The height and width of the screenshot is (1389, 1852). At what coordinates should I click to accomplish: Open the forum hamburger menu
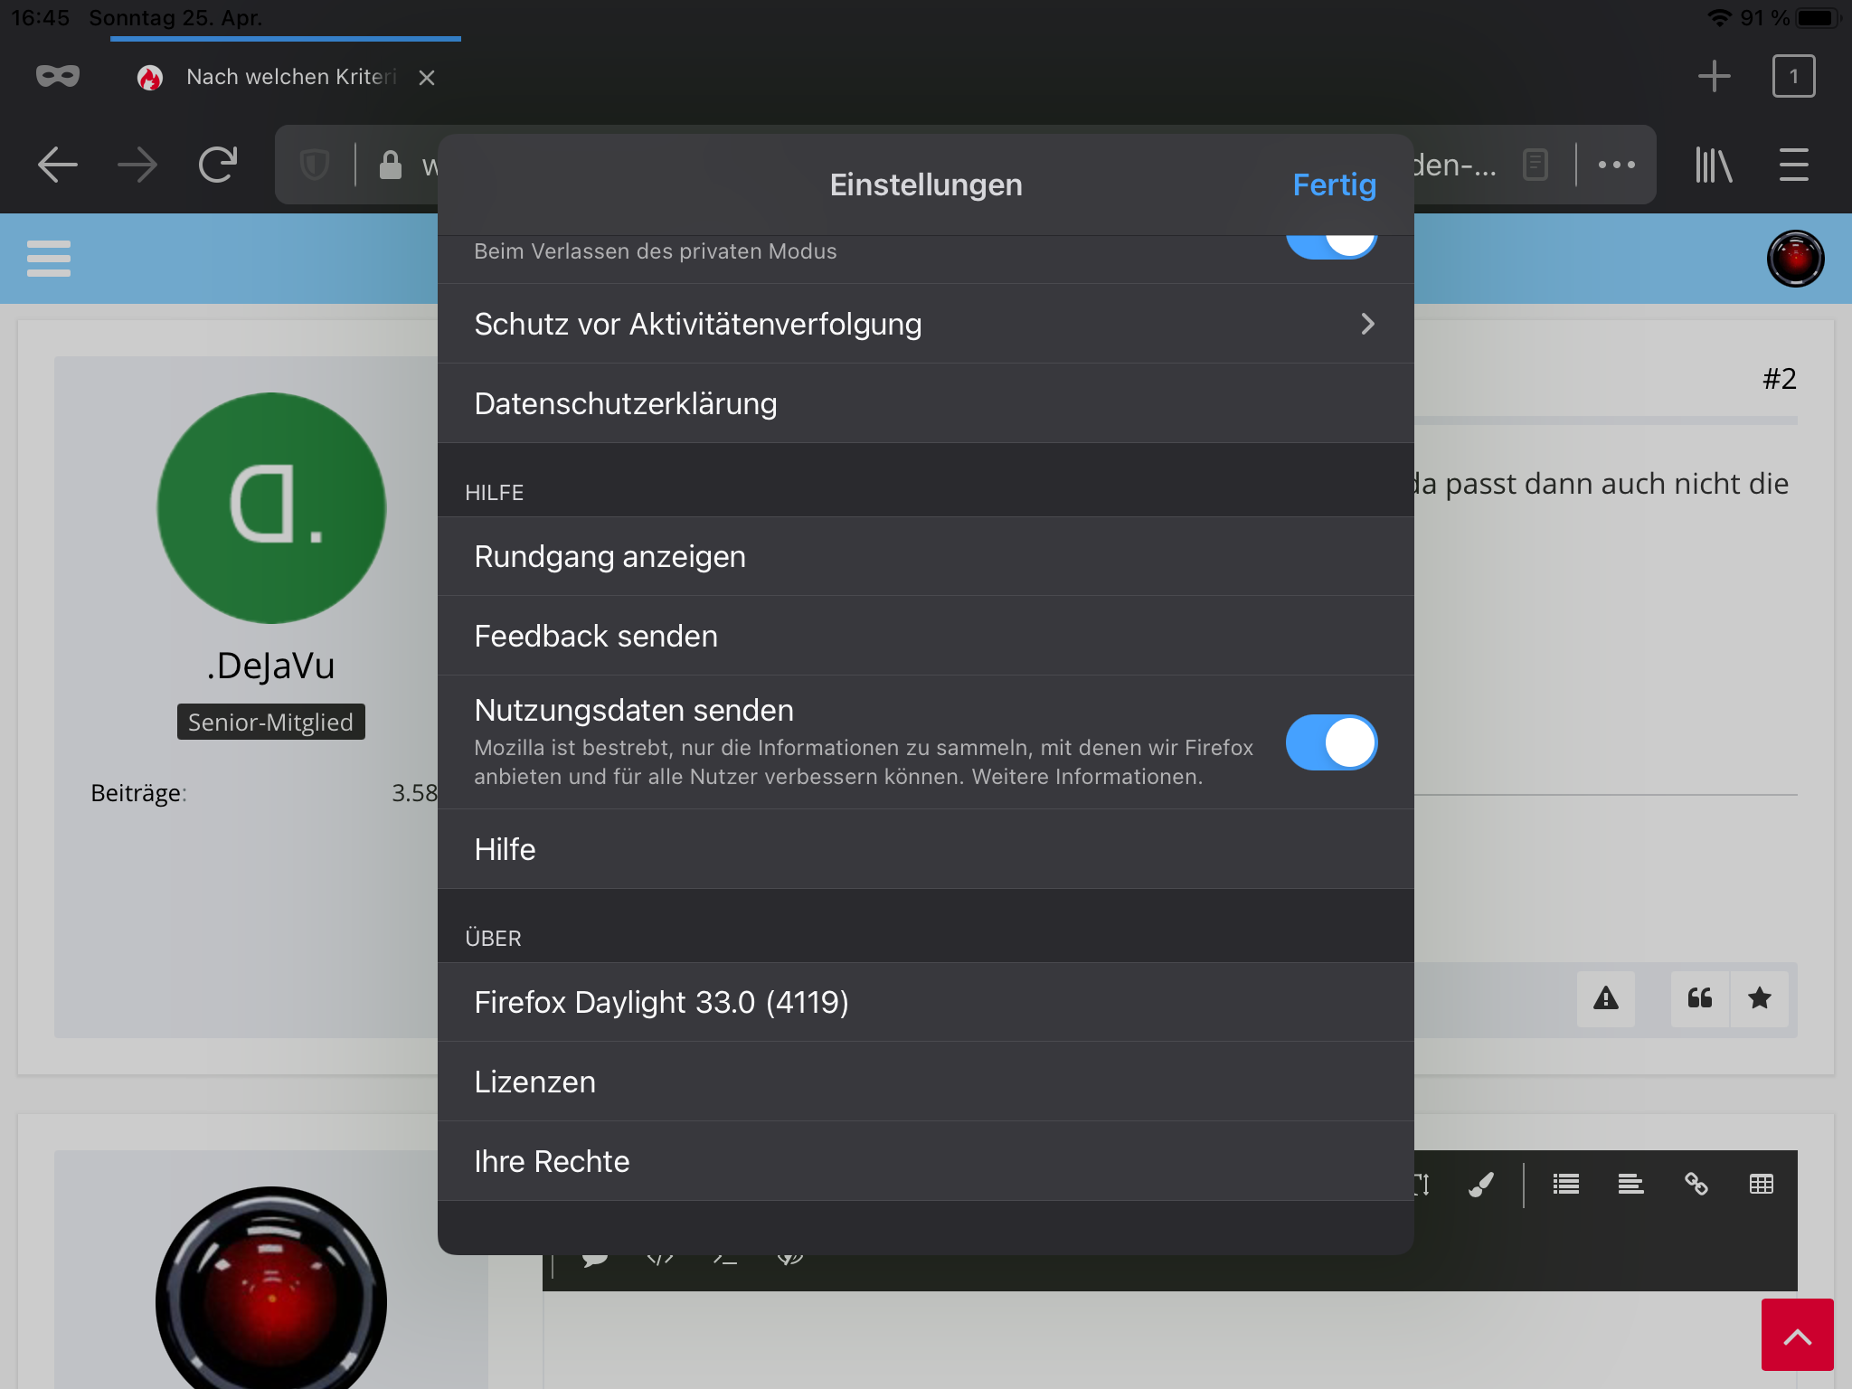(x=49, y=259)
